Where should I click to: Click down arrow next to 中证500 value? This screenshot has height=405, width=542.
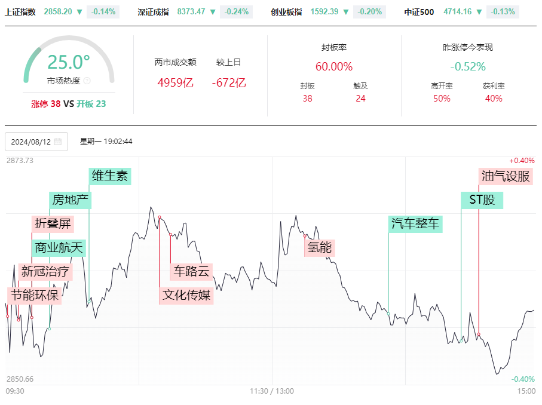coord(479,12)
